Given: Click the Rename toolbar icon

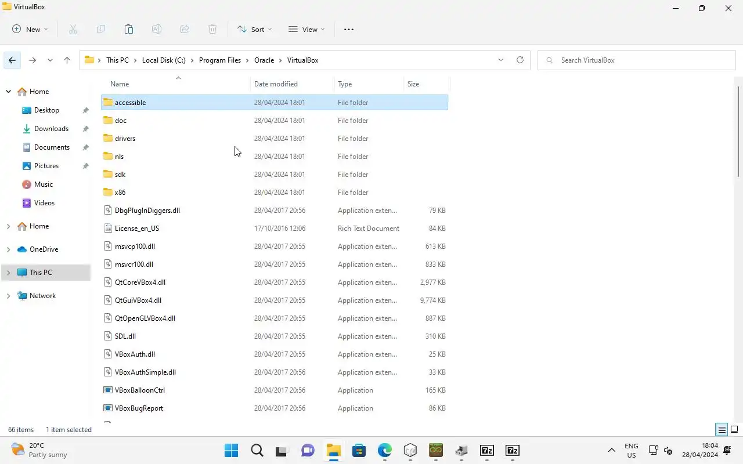Looking at the screenshot, I should [x=157, y=29].
